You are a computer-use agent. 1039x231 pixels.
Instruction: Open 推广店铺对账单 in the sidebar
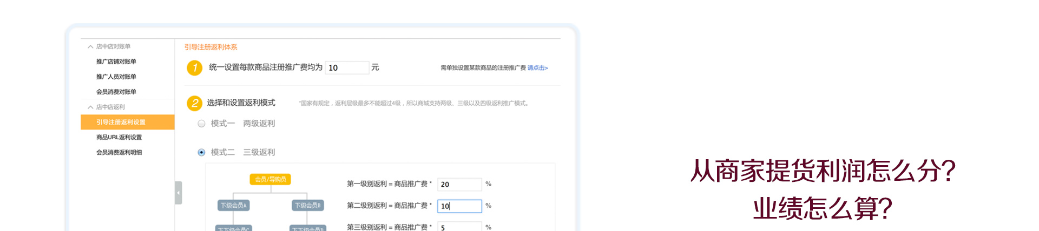pos(116,62)
